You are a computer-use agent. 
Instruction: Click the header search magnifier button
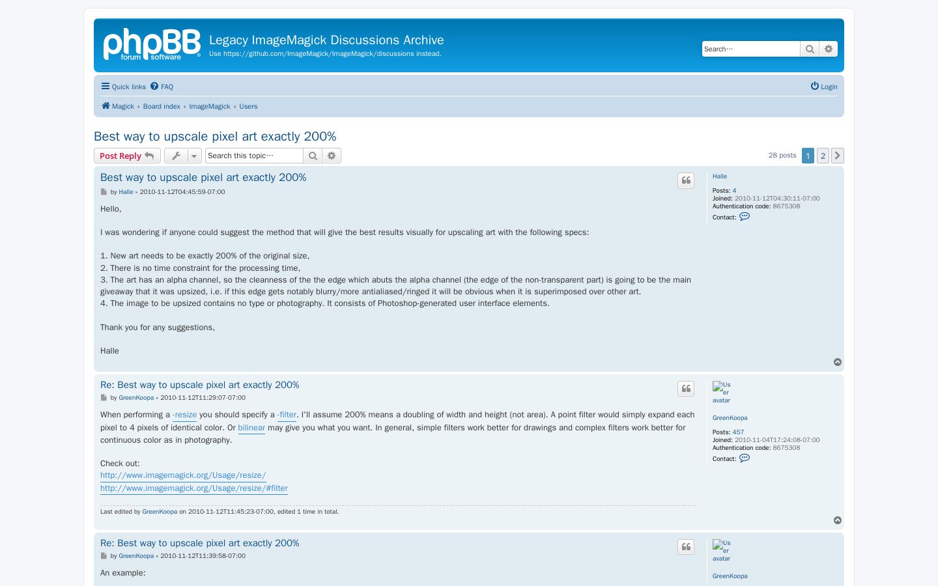click(810, 49)
